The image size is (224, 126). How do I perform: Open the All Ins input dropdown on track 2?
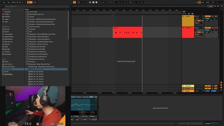click(x=199, y=28)
